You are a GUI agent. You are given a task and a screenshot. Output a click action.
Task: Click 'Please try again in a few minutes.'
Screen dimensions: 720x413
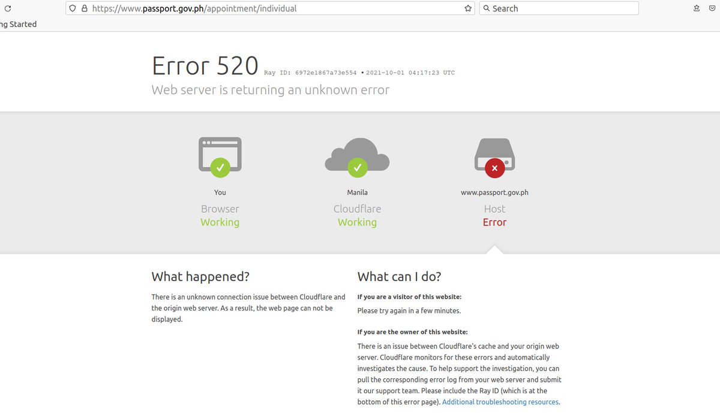[409, 311]
